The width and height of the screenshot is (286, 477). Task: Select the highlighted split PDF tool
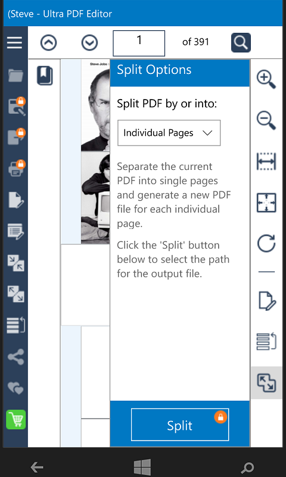point(266,383)
